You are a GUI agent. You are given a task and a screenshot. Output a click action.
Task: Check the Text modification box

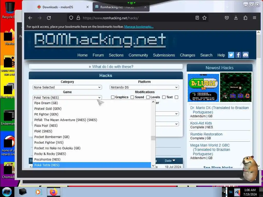click(x=164, y=97)
